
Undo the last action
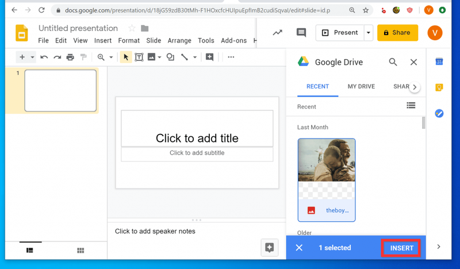click(44, 57)
